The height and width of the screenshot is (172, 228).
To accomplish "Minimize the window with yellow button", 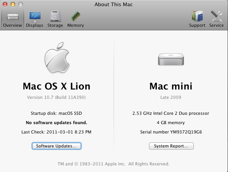I will [13, 4].
